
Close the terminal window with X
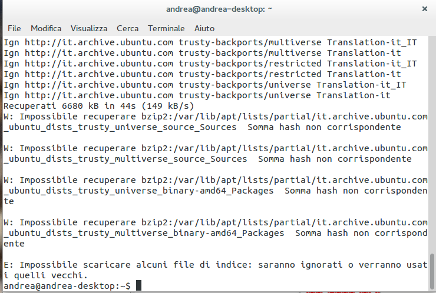[424, 9]
